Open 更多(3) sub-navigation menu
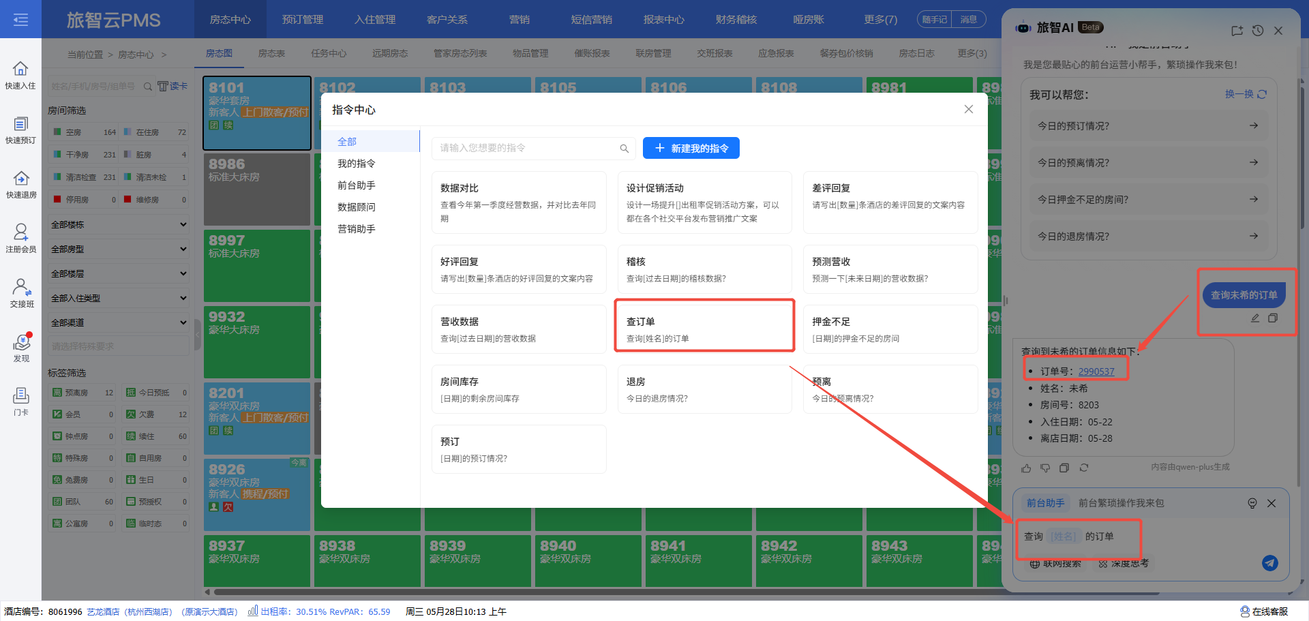This screenshot has width=1309, height=621. click(972, 53)
